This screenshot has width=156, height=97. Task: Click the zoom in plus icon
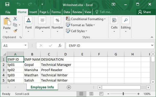(x=138, y=94)
